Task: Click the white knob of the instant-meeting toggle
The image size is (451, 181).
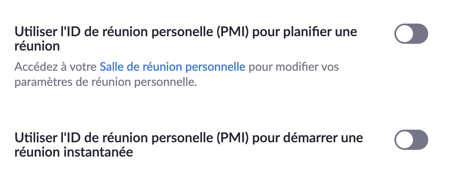Action: pyautogui.click(x=404, y=139)
